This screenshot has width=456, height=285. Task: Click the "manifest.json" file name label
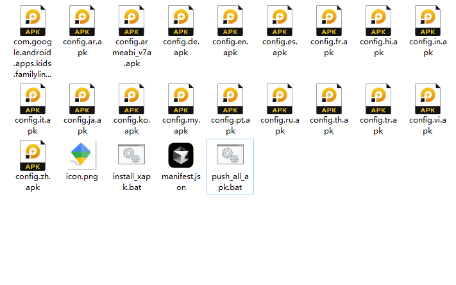point(181,182)
